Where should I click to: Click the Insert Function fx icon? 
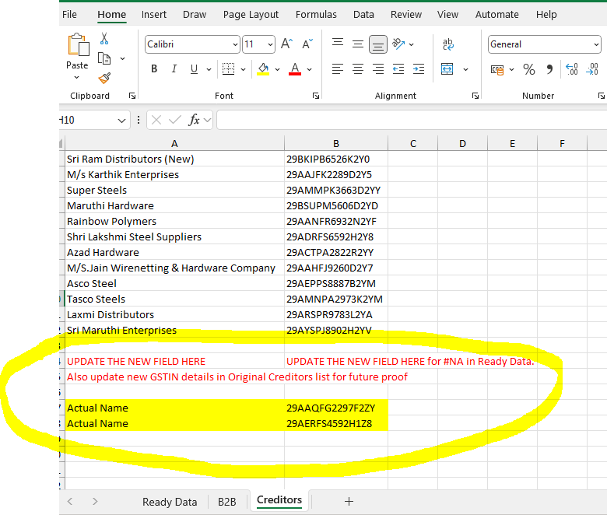point(195,120)
